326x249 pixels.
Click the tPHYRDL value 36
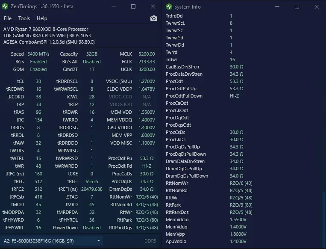click(92, 220)
